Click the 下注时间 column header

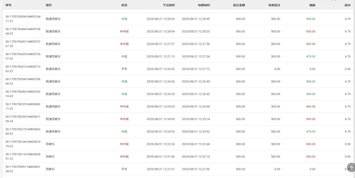click(x=169, y=5)
